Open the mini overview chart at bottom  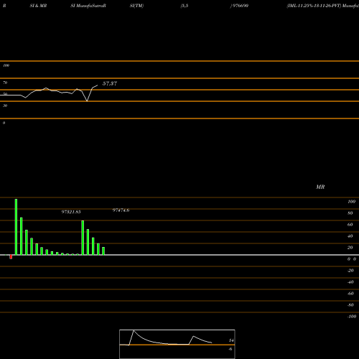click(177, 344)
